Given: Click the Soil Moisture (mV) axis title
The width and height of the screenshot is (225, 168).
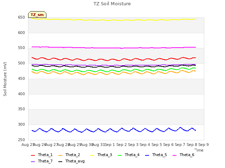Looking at the screenshot, I should 5,79.
